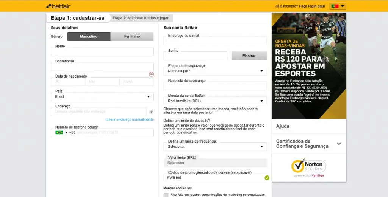Focus the Resposta de segurança field

click(x=215, y=86)
